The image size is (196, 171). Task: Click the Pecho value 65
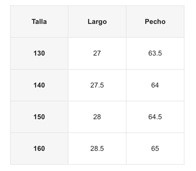pyautogui.click(x=155, y=149)
